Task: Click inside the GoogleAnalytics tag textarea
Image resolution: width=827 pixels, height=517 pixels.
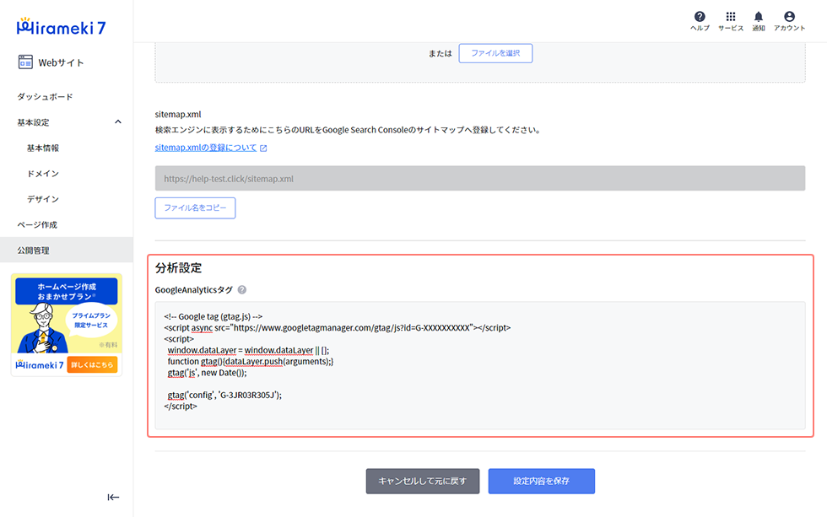Action: point(480,365)
